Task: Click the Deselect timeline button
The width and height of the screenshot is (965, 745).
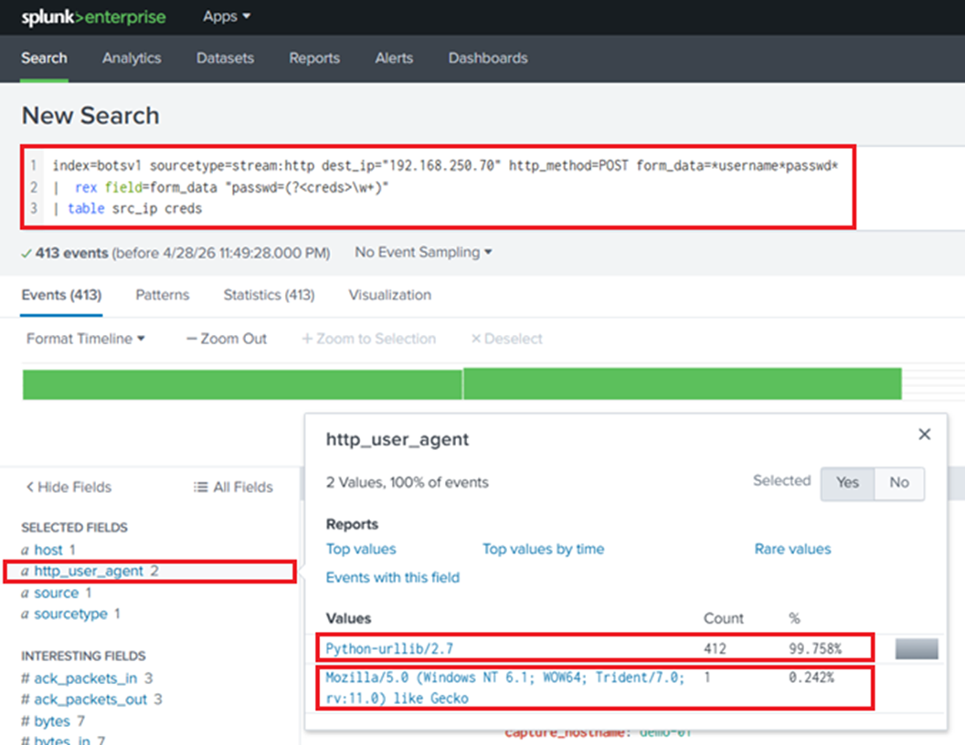Action: pos(506,339)
